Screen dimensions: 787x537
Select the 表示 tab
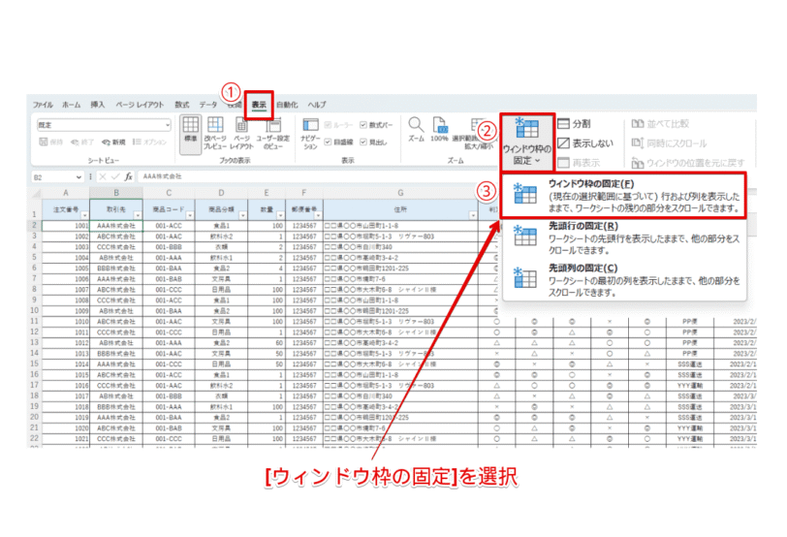[x=259, y=105]
